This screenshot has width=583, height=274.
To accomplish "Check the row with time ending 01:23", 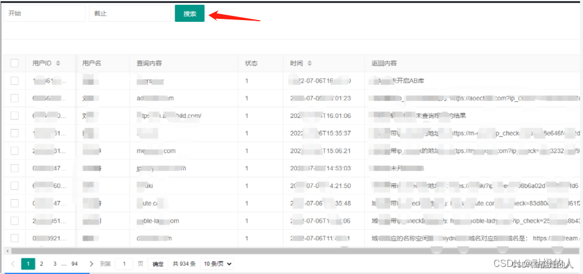I will tap(15, 98).
